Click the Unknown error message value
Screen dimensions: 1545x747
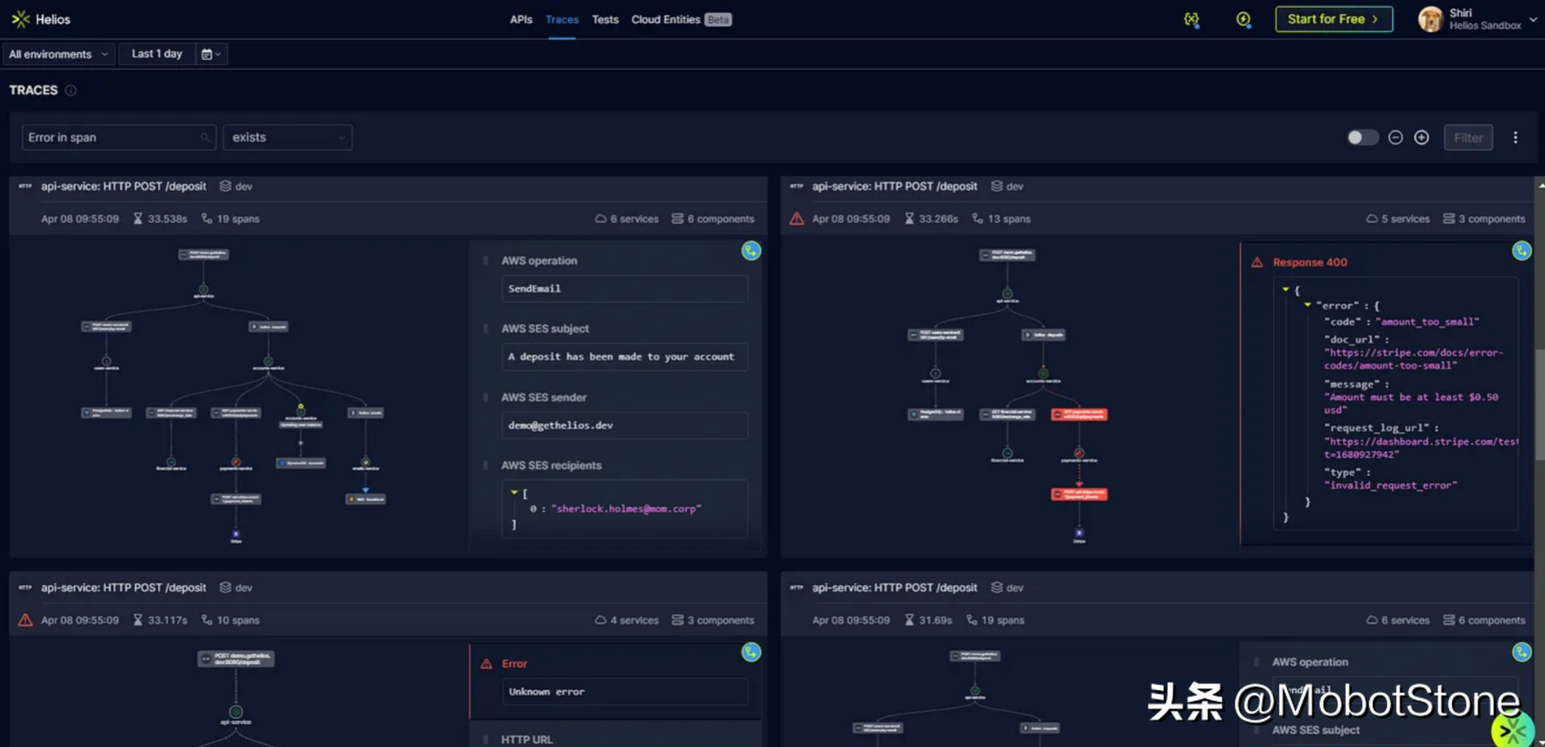tap(624, 691)
